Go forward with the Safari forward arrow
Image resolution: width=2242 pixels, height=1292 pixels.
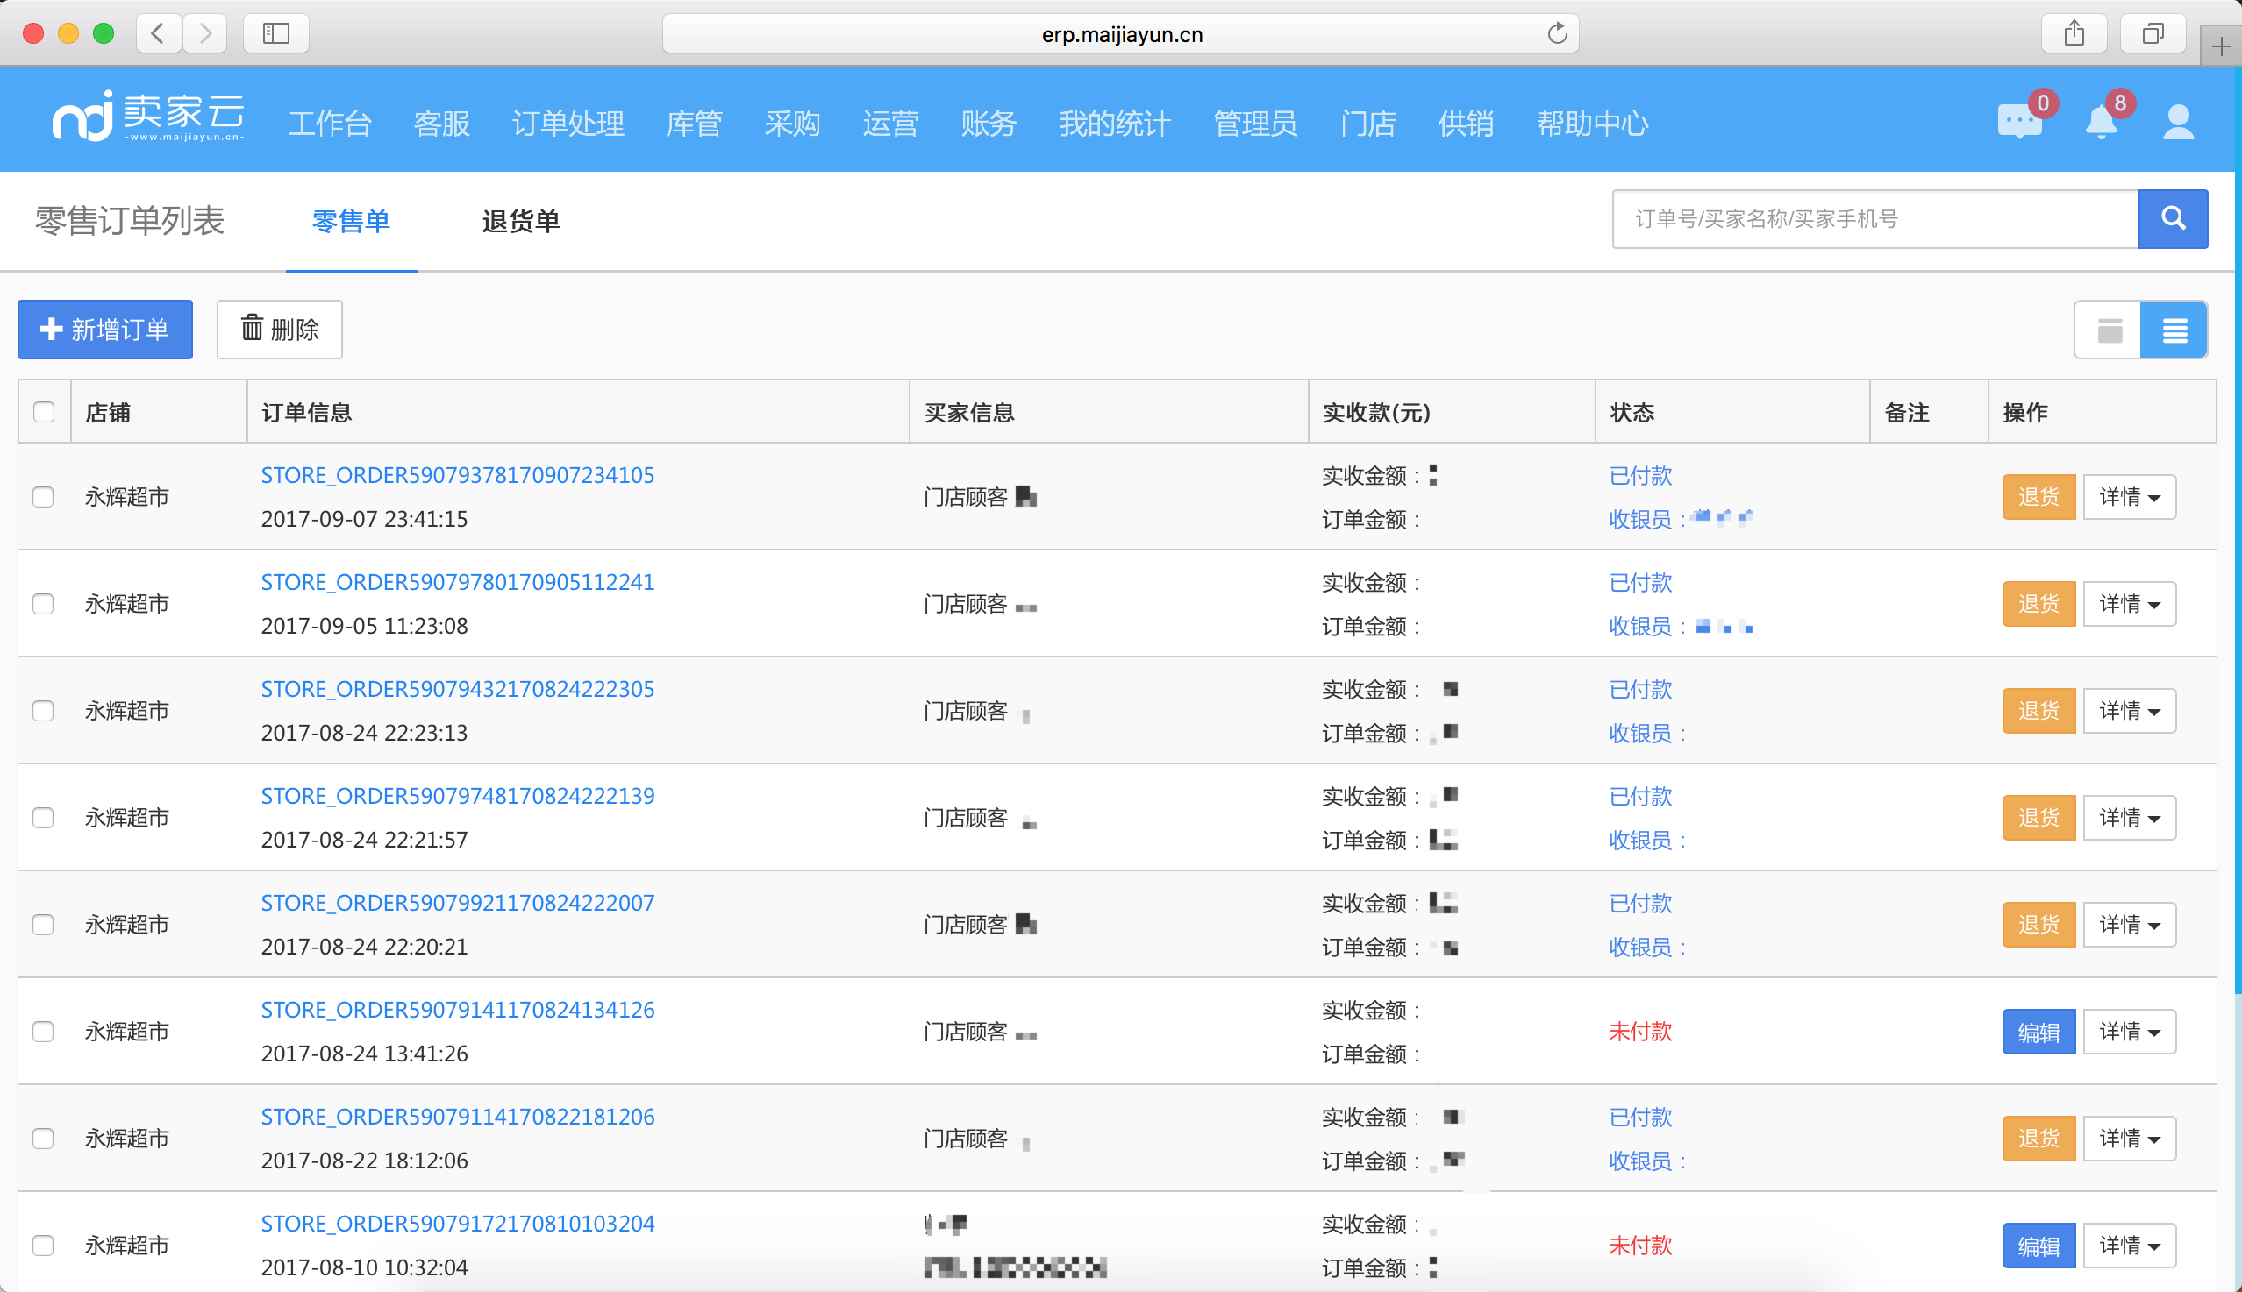[x=205, y=33]
